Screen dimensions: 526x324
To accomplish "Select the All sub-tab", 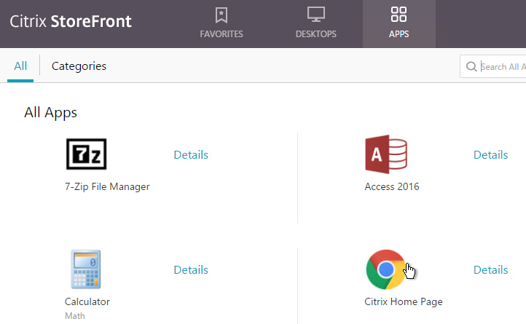I will pos(20,66).
